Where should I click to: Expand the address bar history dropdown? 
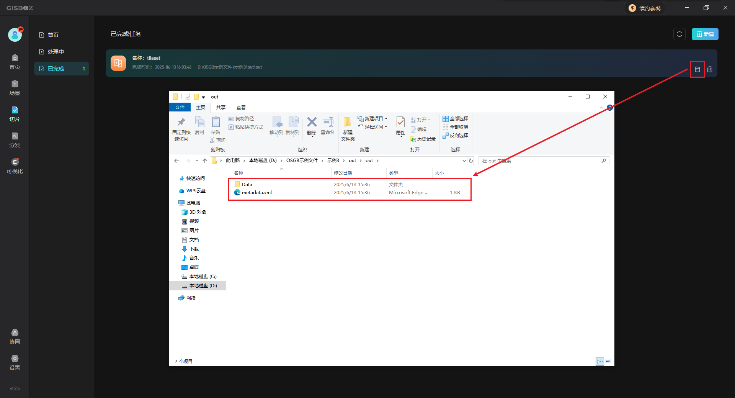[464, 161]
